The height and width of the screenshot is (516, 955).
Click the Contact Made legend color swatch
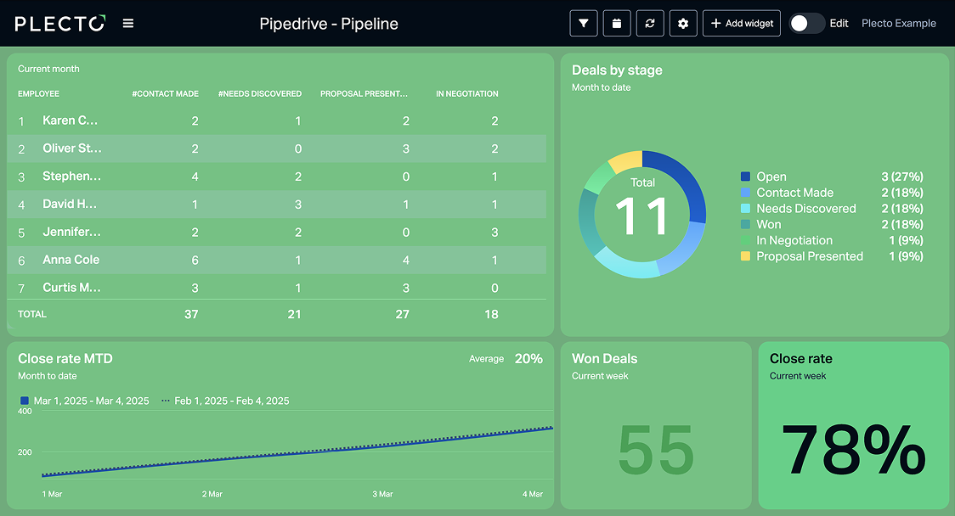pos(745,193)
